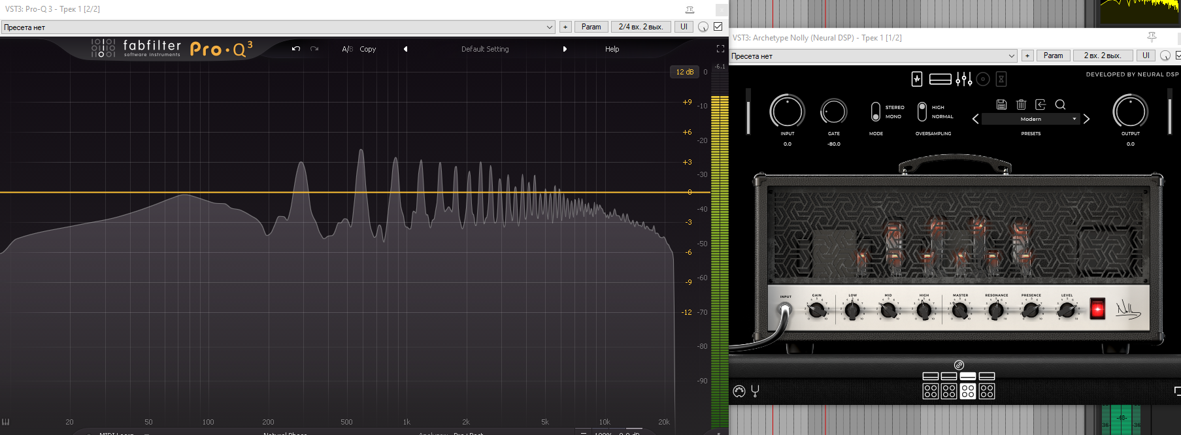This screenshot has width=1181, height=435.
Task: Open Default Setting preset menu
Action: coord(485,49)
